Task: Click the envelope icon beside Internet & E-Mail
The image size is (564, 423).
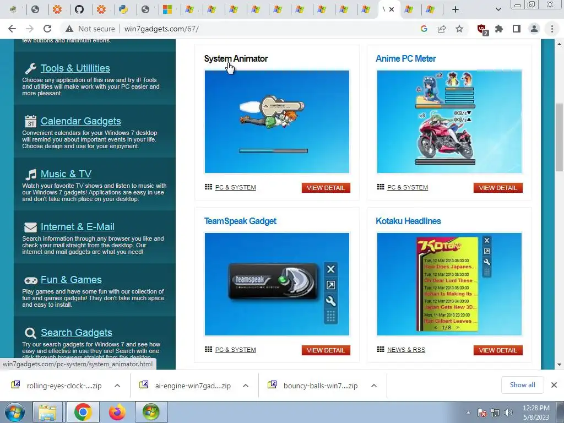Action: coord(31,227)
